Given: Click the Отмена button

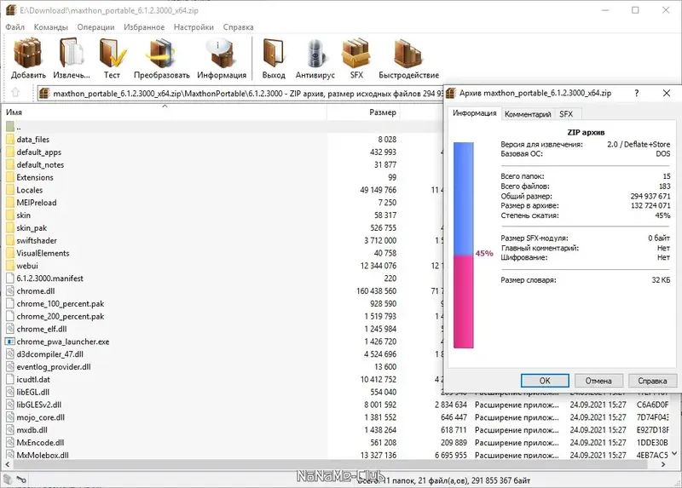Looking at the screenshot, I should (x=598, y=381).
